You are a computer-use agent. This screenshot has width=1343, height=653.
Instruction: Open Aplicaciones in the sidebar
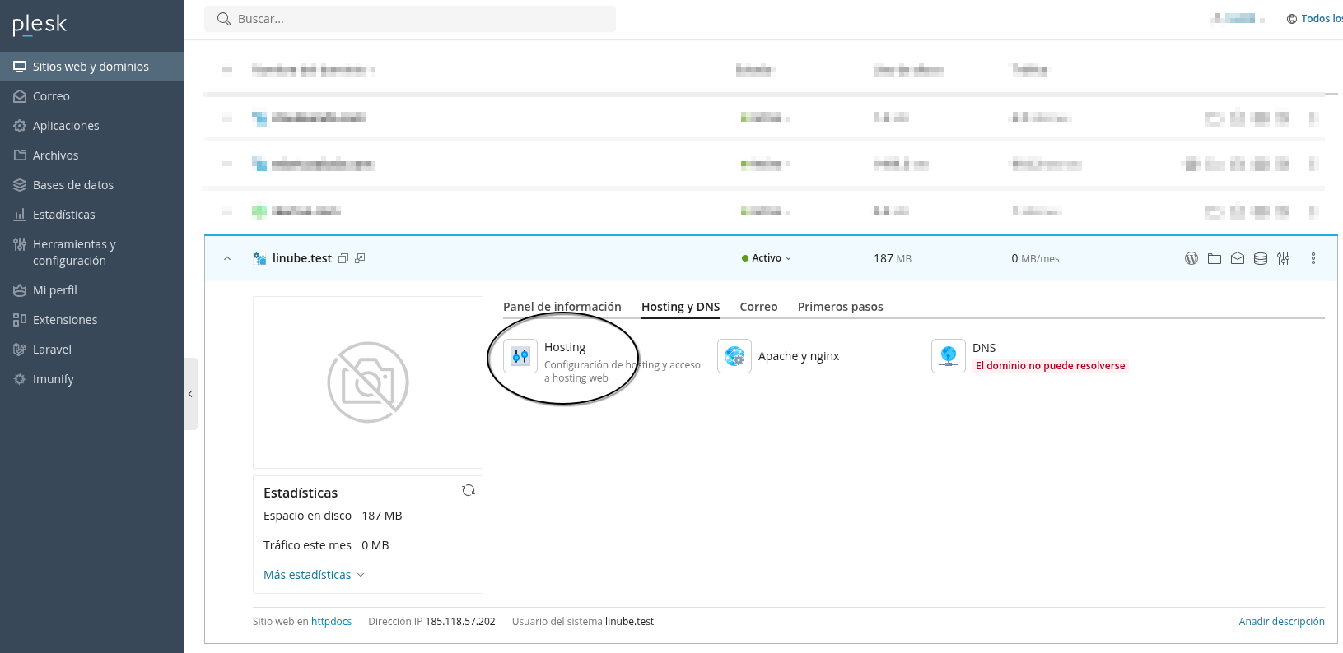click(x=92, y=126)
